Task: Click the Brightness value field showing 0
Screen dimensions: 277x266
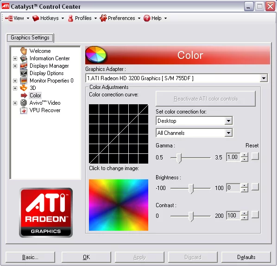Action: 233,188
